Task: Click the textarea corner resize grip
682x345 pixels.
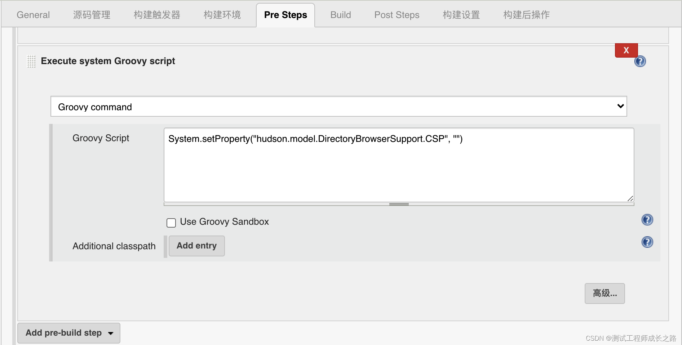Action: (630, 198)
